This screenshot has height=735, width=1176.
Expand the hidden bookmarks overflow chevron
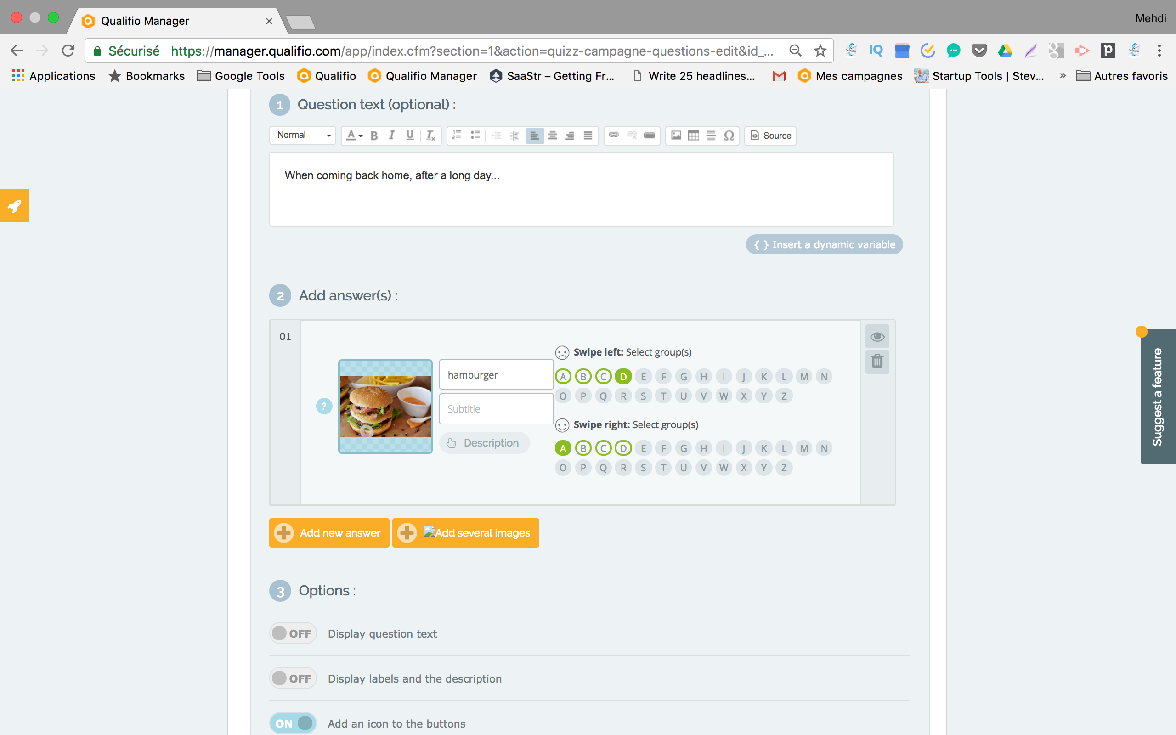pyautogui.click(x=1062, y=76)
